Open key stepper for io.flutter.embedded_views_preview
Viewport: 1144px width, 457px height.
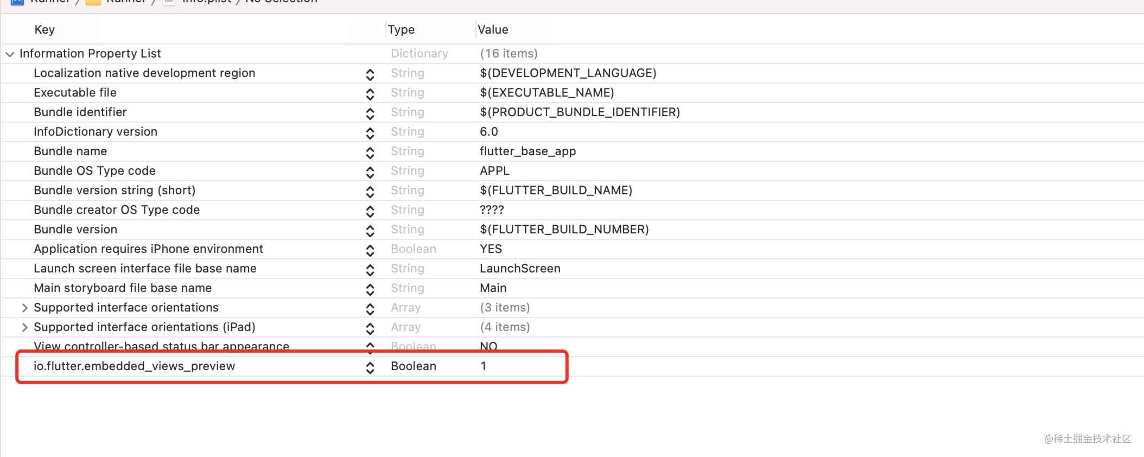coord(370,367)
